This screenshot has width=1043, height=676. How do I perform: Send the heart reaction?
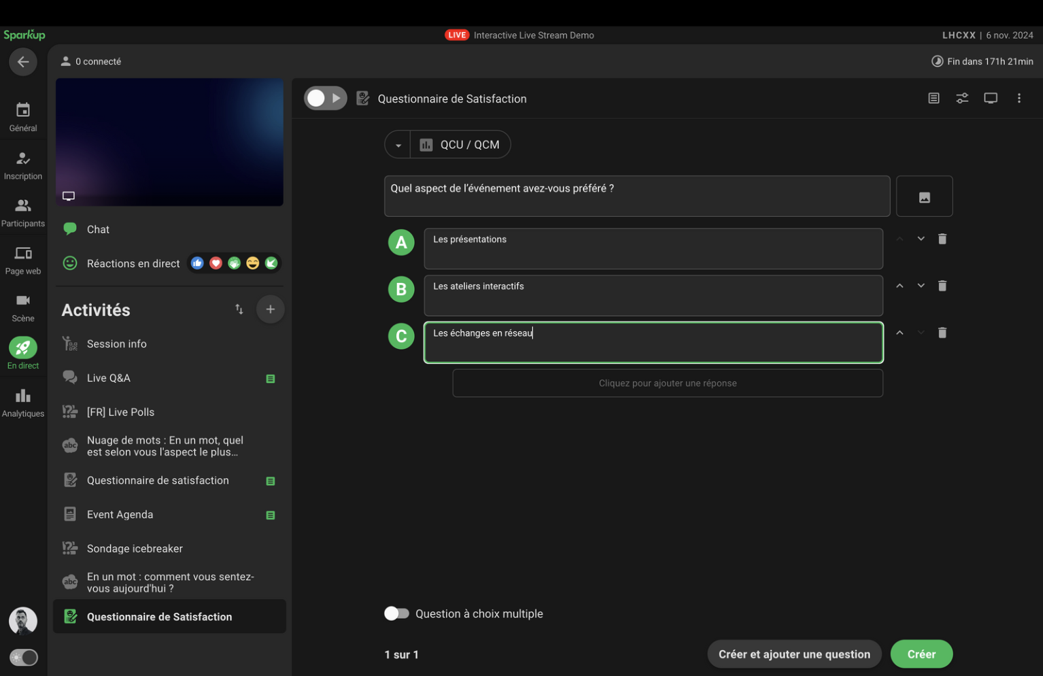pyautogui.click(x=216, y=263)
